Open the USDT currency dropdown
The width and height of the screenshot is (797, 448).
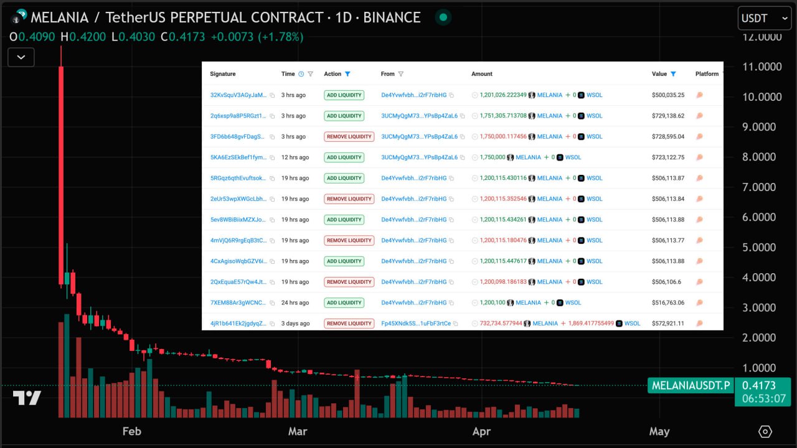765,18
